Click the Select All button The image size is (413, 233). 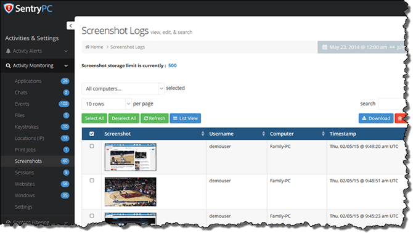click(94, 118)
